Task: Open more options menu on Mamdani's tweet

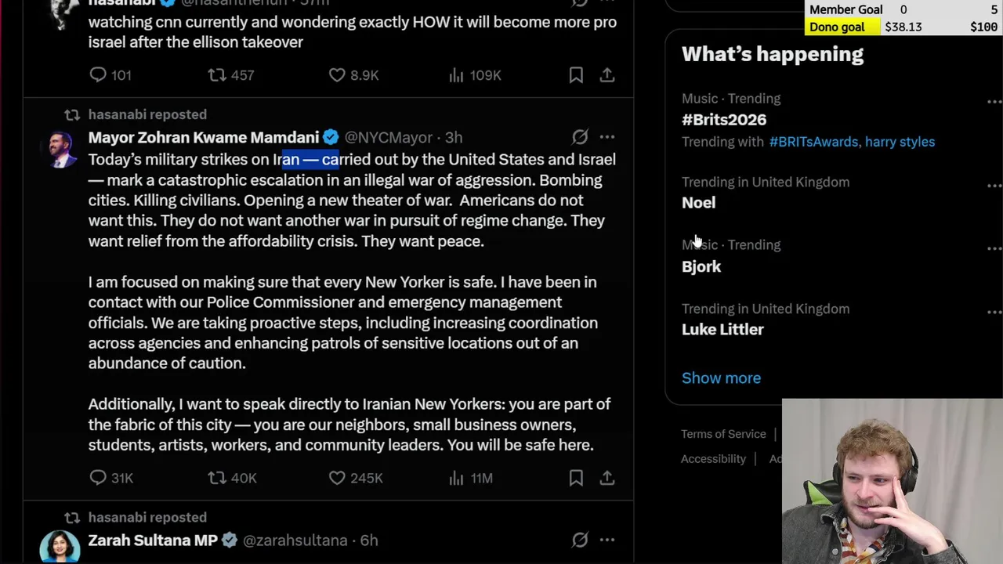Action: pyautogui.click(x=607, y=137)
